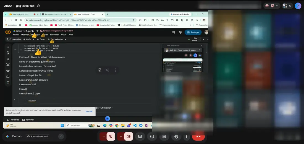
Task: Click the Voir diff. link
Action: tap(89, 112)
